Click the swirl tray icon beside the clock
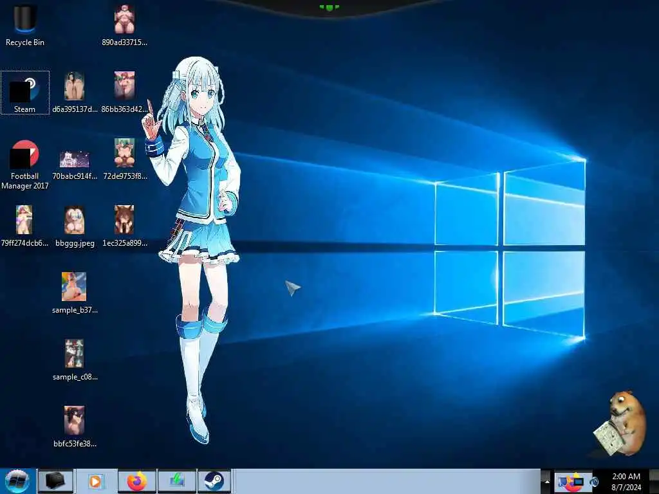 594,482
